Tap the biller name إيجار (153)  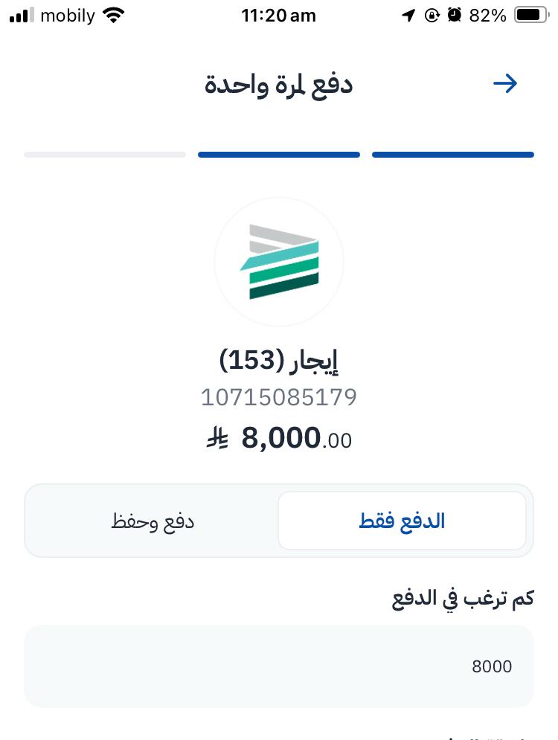pos(279,361)
